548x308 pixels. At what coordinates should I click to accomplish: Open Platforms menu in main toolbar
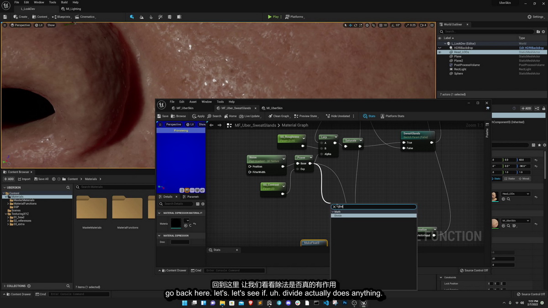click(295, 17)
